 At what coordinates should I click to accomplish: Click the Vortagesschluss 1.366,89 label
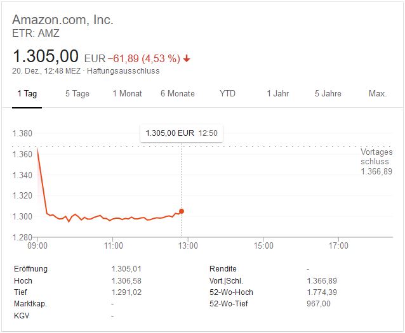point(376,162)
